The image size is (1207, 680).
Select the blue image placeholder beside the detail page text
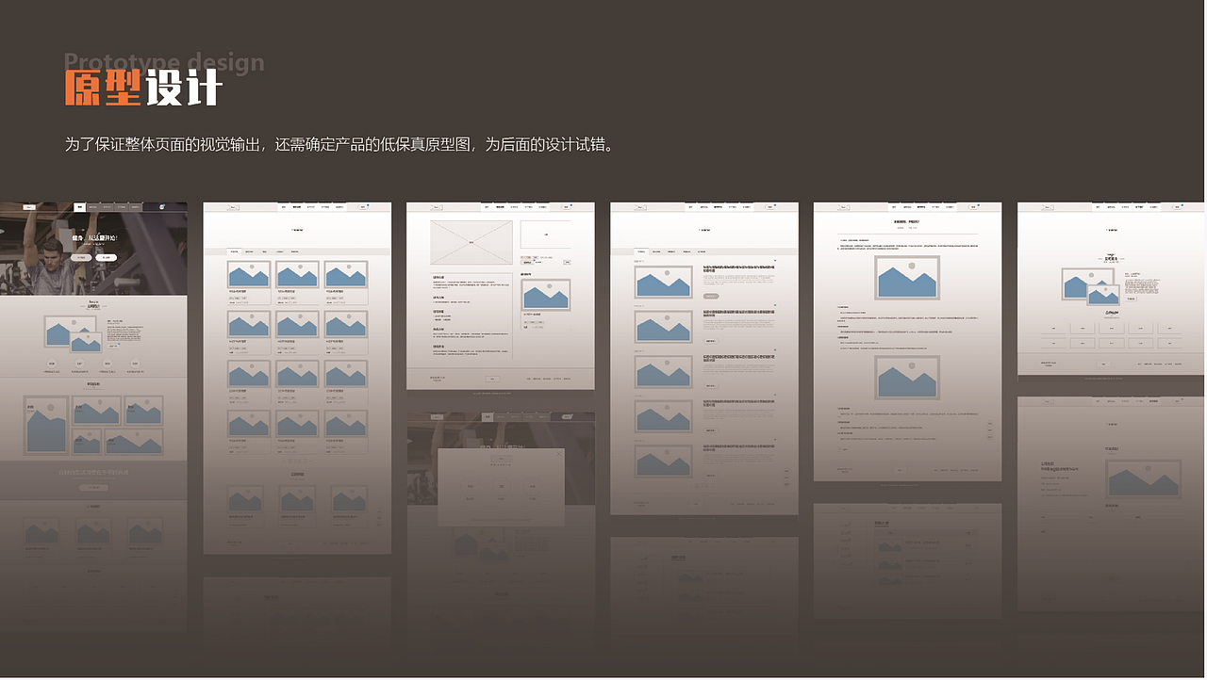[546, 295]
